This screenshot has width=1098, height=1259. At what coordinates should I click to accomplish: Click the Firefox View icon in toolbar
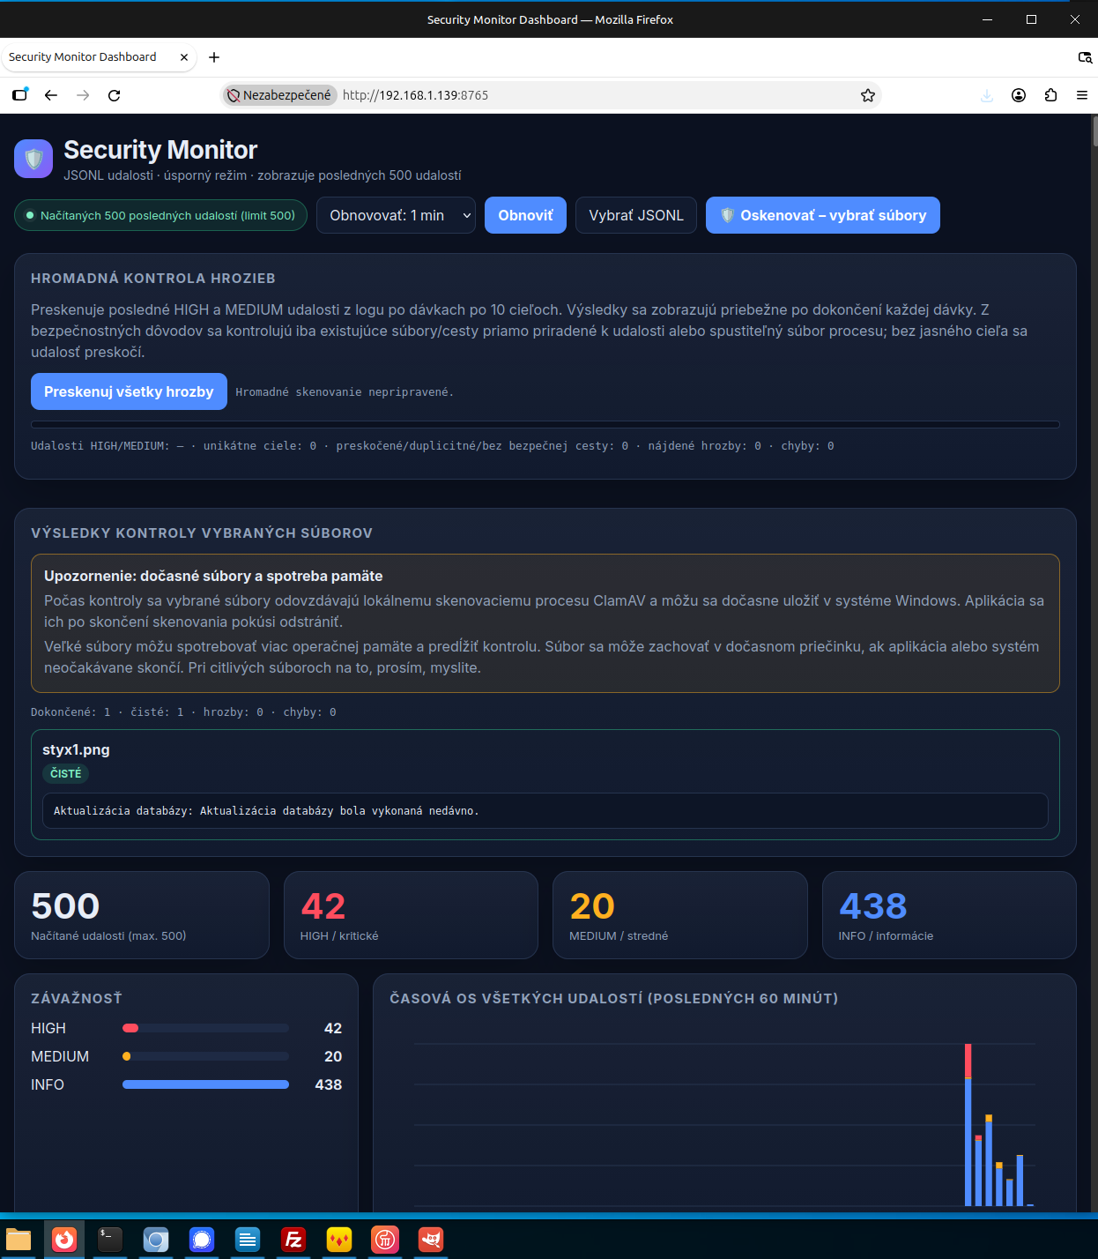19,95
